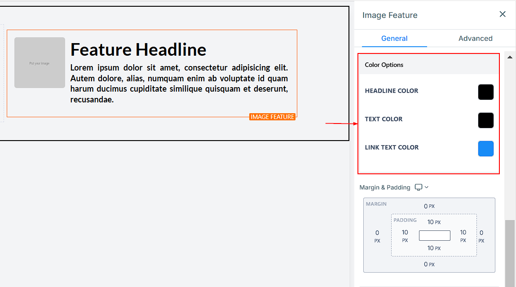This screenshot has width=516, height=287.
Task: Click the left padding value
Action: (405, 232)
